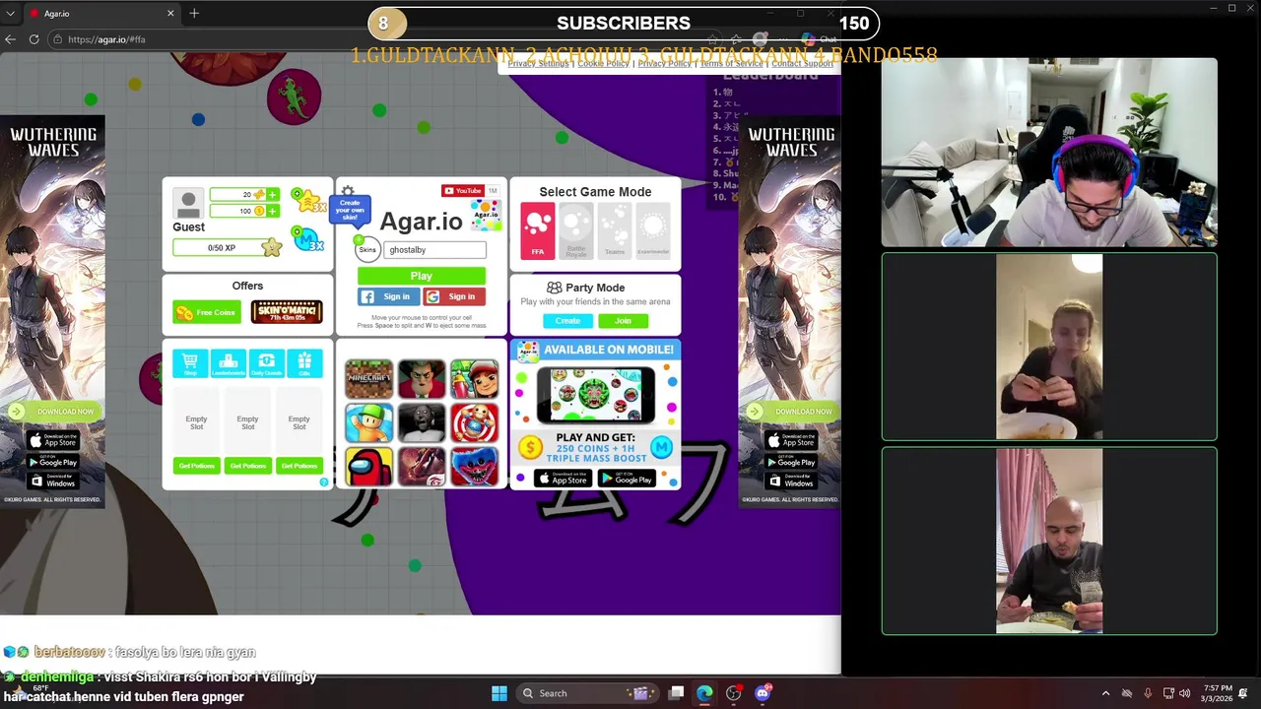Open the Agar.io settings gear
1261x709 pixels.
pos(348,191)
